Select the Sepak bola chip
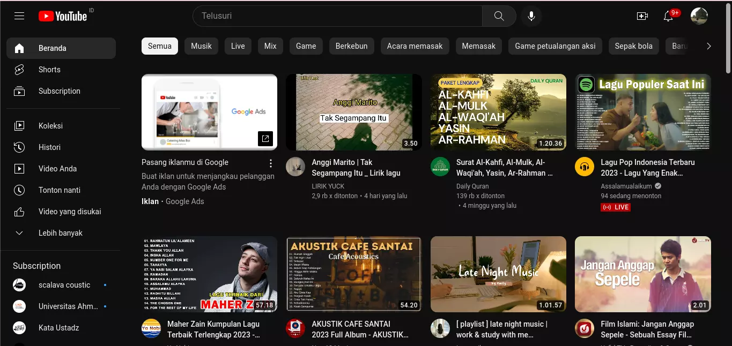This screenshot has width=732, height=346. pos(633,46)
